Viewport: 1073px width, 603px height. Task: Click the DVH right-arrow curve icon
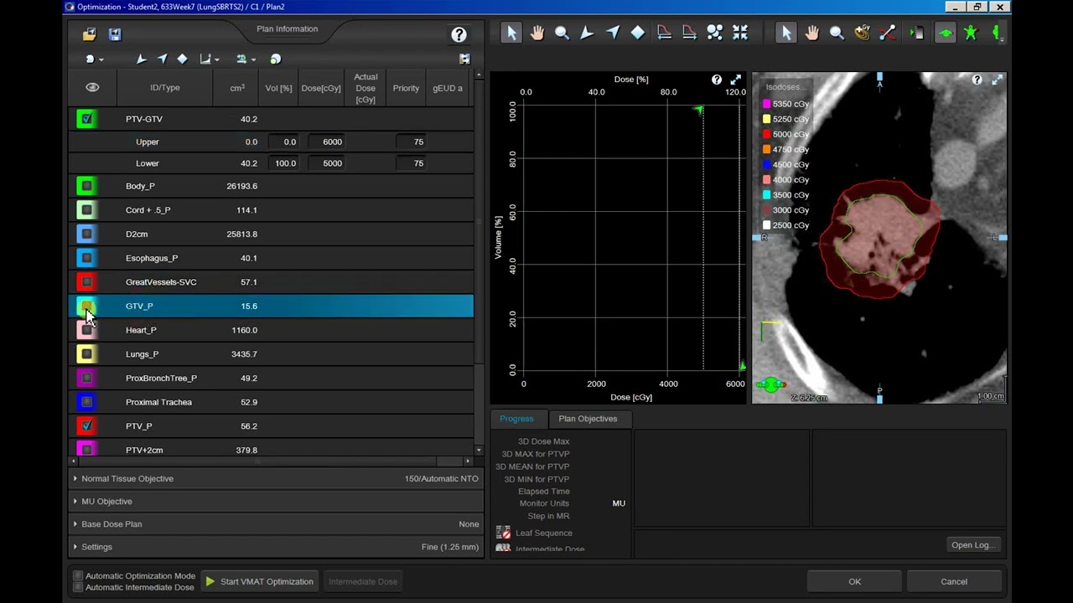[x=689, y=33]
